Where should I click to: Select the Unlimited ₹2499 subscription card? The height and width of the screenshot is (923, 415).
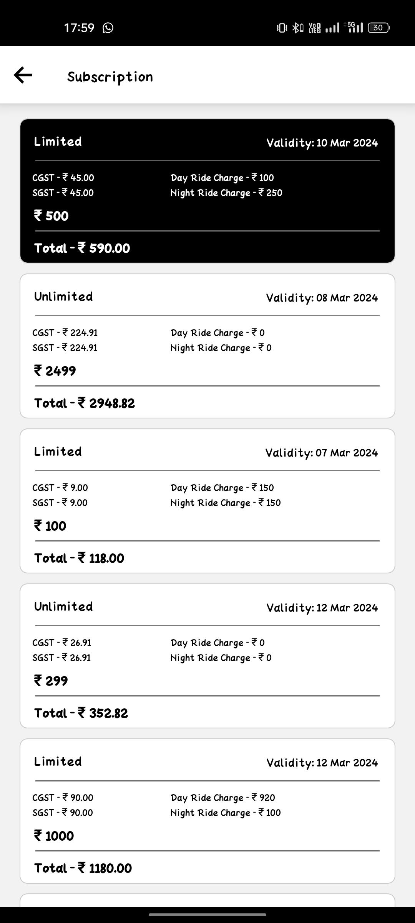point(207,346)
